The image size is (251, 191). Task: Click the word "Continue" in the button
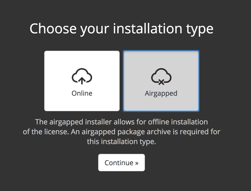[x=119, y=163]
